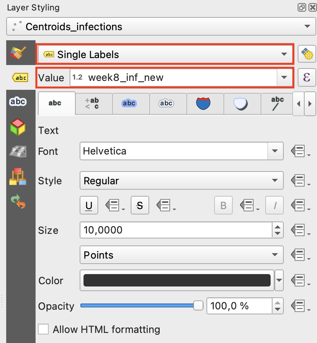
Task: Switch to the Buffer settings tab
Action: coord(129,103)
